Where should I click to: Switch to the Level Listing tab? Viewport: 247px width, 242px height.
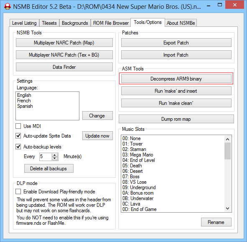click(x=24, y=23)
